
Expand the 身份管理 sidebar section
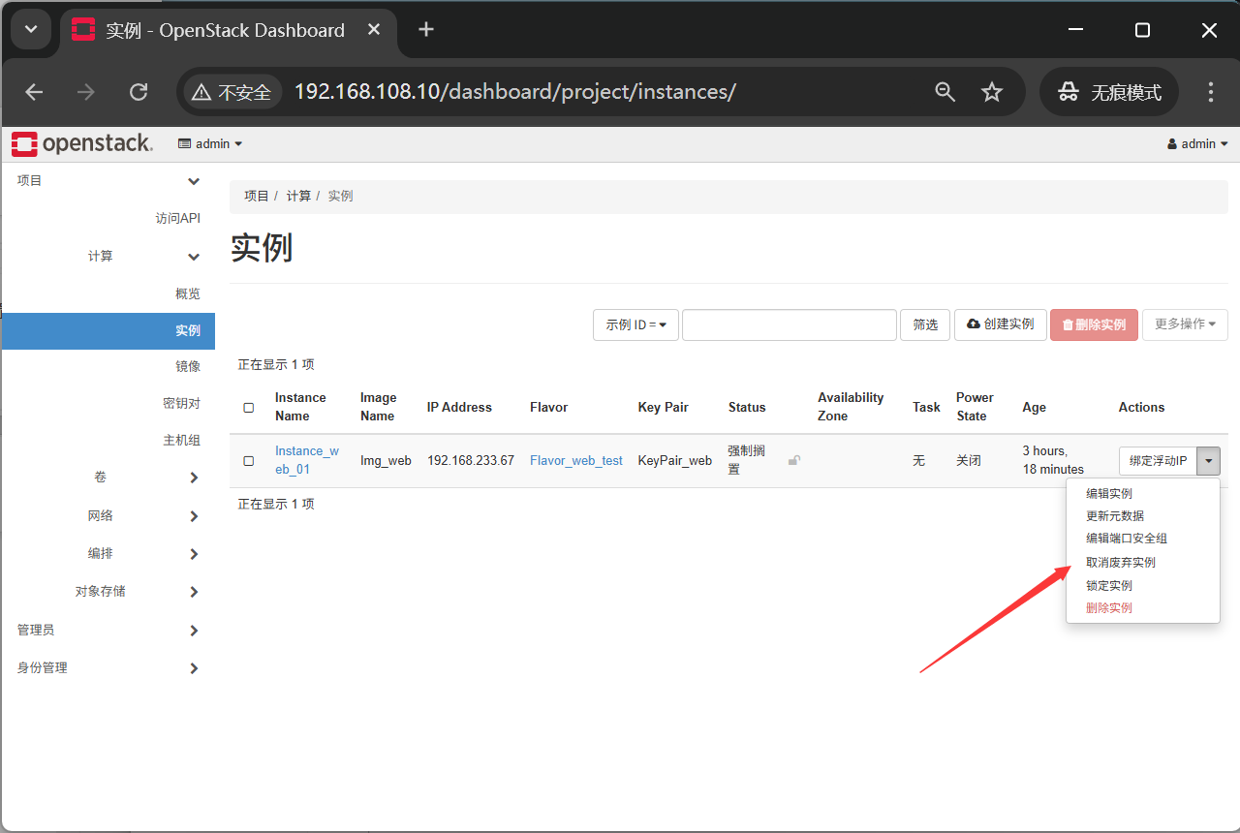[194, 668]
